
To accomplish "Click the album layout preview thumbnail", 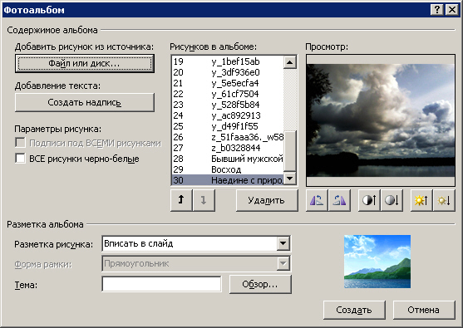I will pos(377,262).
